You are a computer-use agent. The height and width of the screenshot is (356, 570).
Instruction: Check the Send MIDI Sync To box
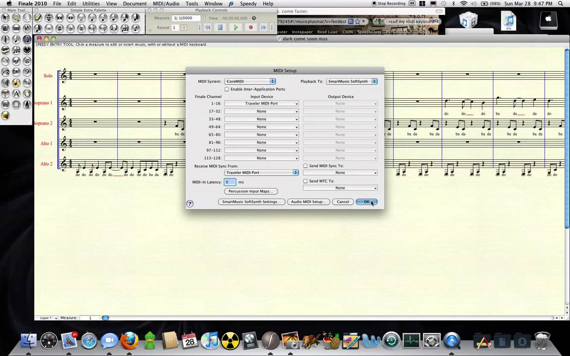(305, 166)
